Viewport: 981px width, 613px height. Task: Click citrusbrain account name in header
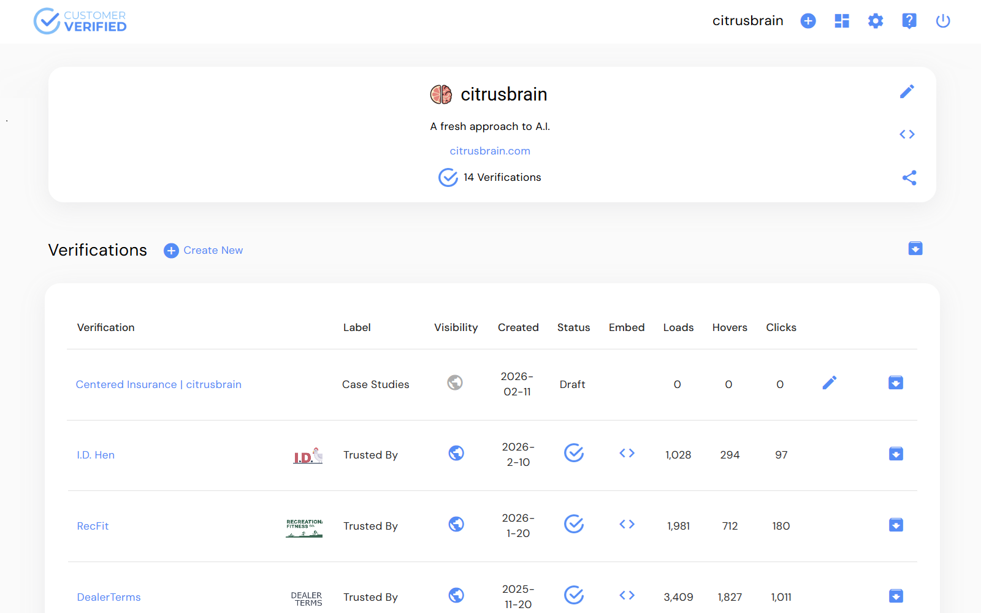coord(748,21)
